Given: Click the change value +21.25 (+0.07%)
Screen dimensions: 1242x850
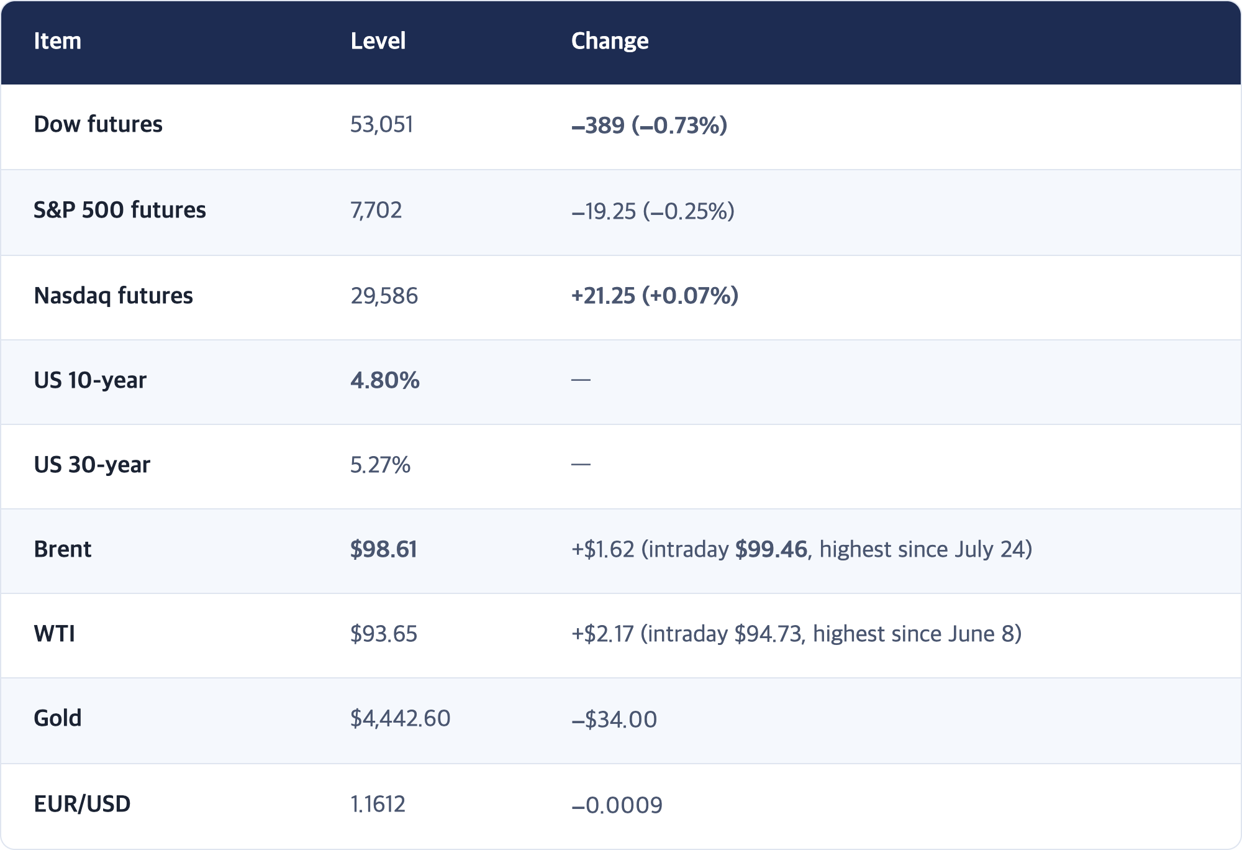Looking at the screenshot, I should (x=655, y=296).
